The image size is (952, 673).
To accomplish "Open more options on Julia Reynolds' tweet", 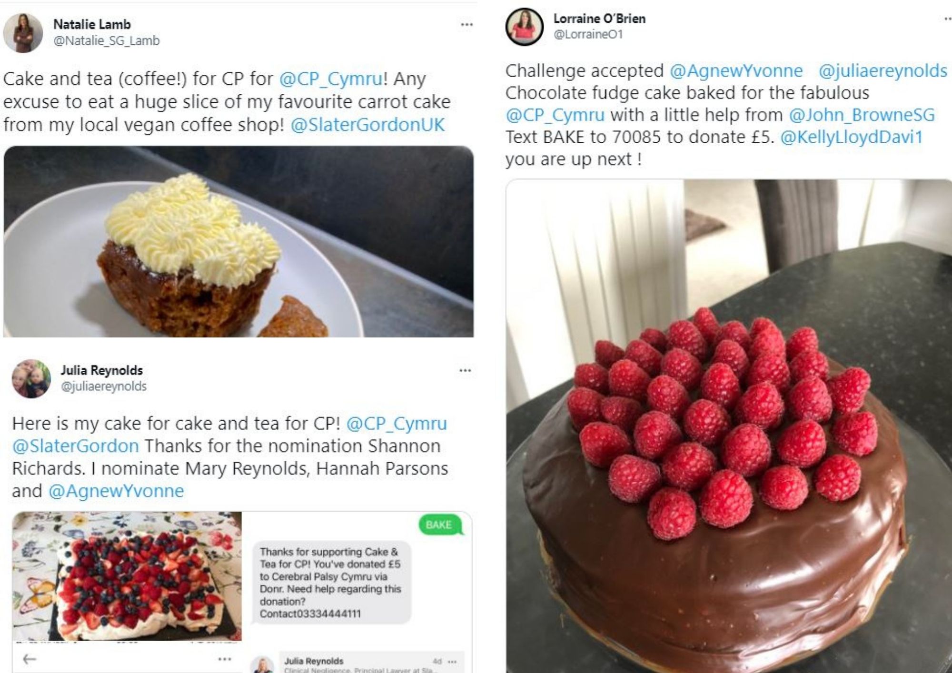I will 465,370.
